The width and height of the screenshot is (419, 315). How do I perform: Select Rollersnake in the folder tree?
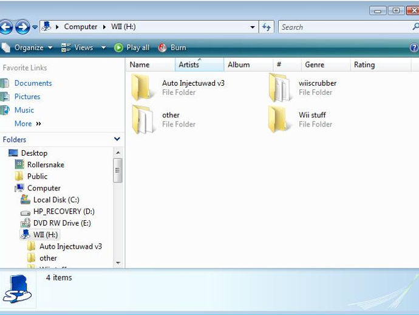(46, 165)
